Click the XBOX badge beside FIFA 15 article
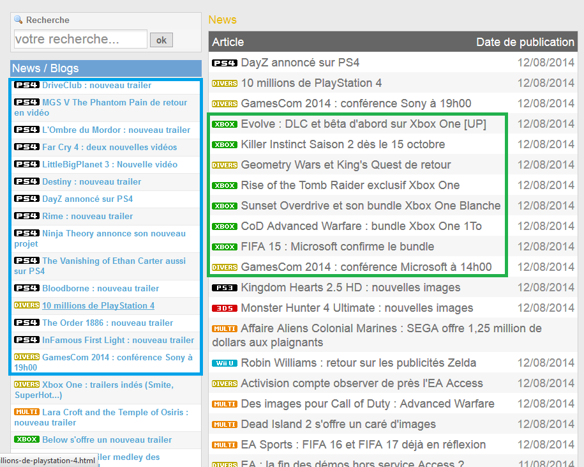The width and height of the screenshot is (584, 467). pos(225,247)
